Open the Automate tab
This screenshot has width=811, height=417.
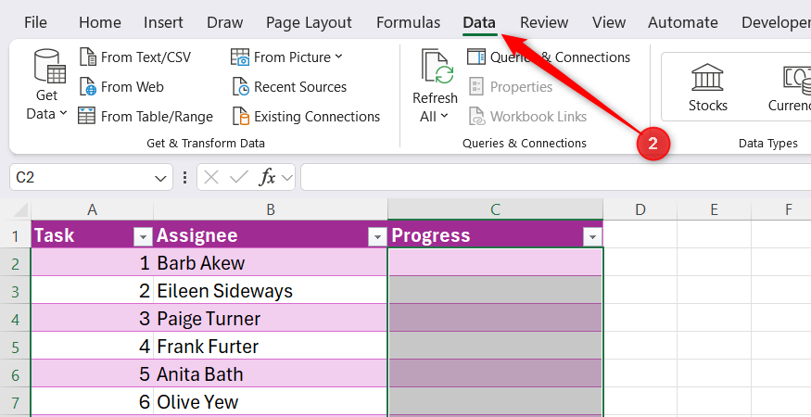click(x=683, y=23)
